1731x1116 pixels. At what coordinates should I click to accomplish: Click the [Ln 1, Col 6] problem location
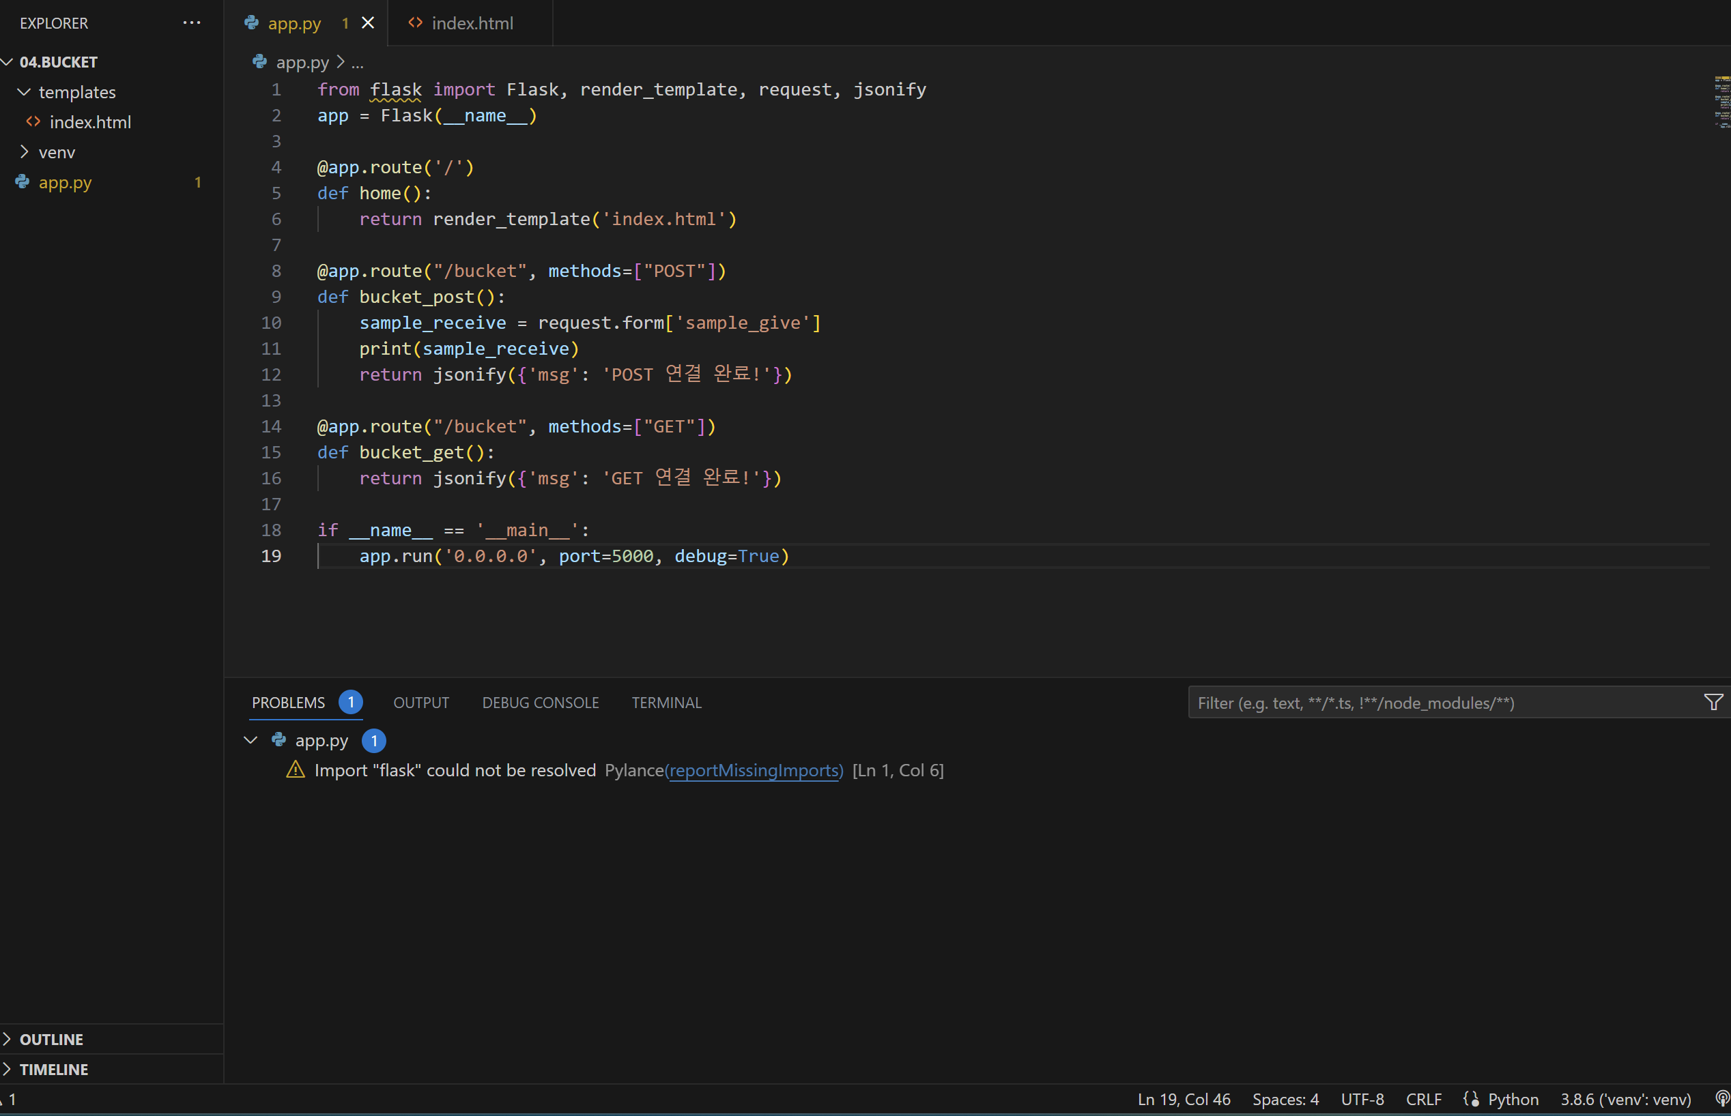tap(898, 769)
